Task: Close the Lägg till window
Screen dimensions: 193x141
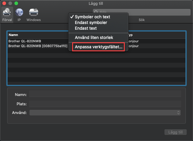Action: [4, 3]
